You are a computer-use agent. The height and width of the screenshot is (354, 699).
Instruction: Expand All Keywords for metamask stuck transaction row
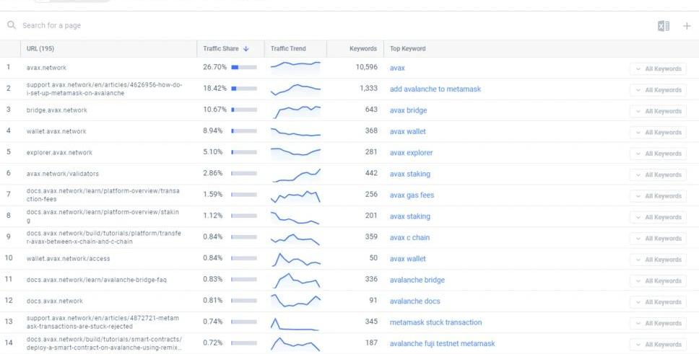click(x=657, y=323)
